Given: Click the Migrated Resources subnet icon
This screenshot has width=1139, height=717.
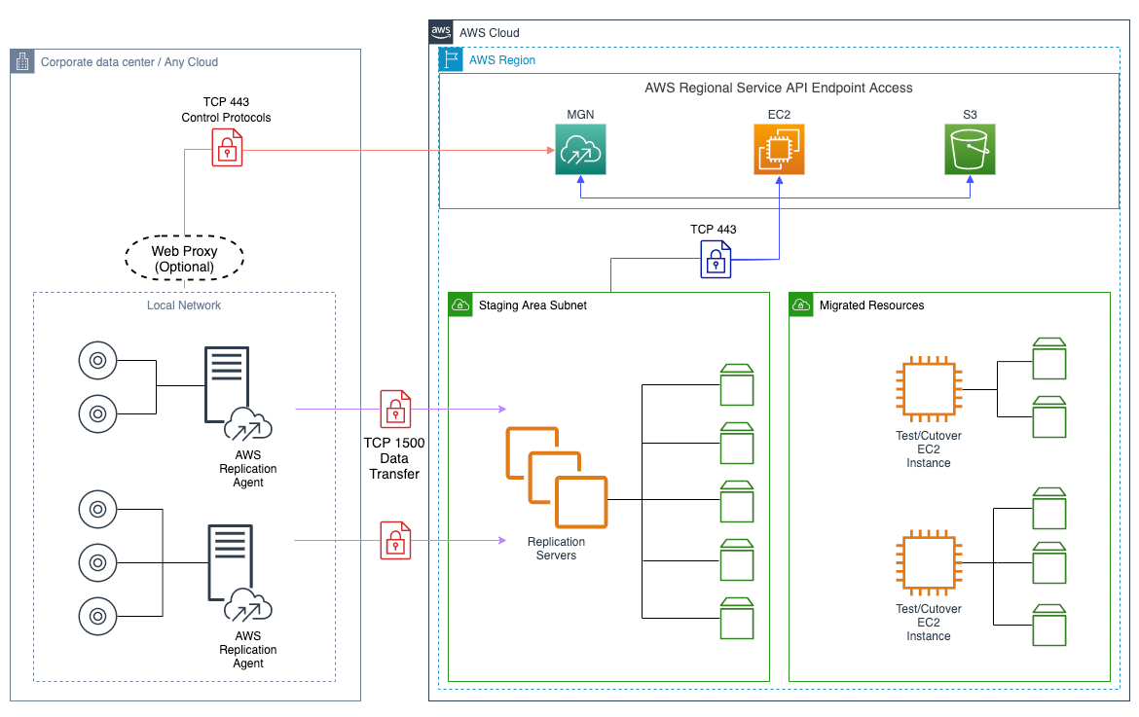Looking at the screenshot, I should (x=800, y=305).
